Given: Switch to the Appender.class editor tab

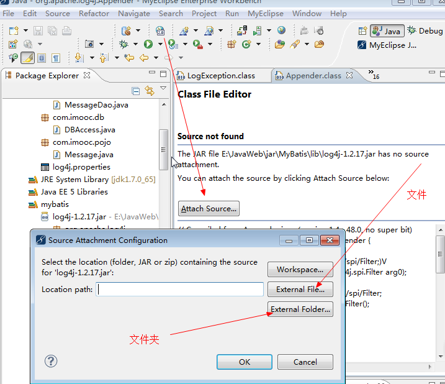Looking at the screenshot, I should pos(313,76).
